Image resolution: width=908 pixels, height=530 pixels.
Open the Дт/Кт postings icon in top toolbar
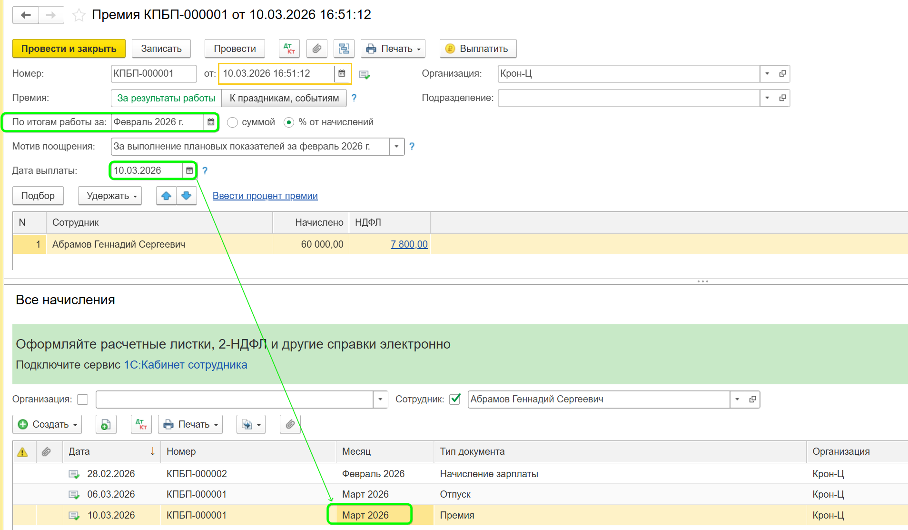pyautogui.click(x=289, y=49)
